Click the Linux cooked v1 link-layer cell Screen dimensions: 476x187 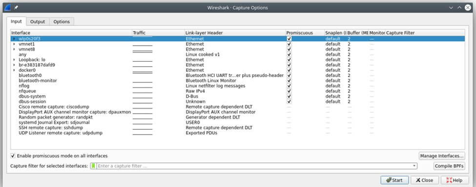coord(203,55)
